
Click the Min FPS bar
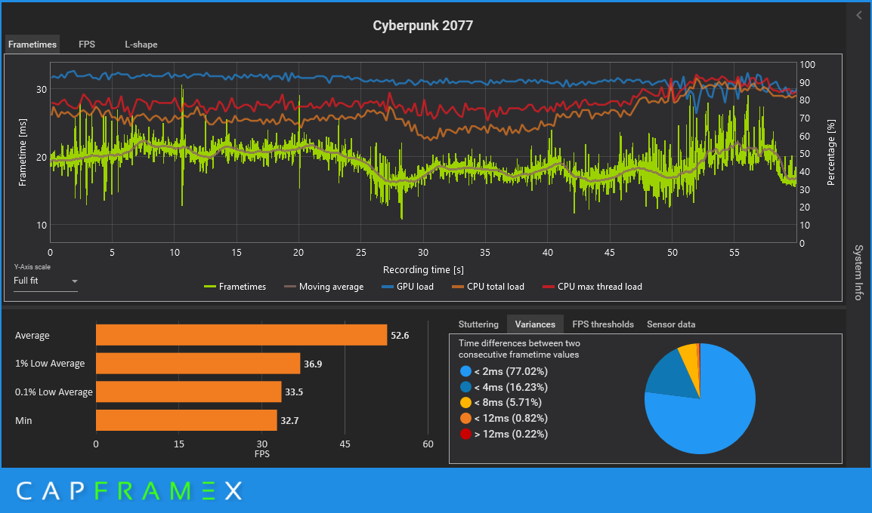pyautogui.click(x=187, y=420)
